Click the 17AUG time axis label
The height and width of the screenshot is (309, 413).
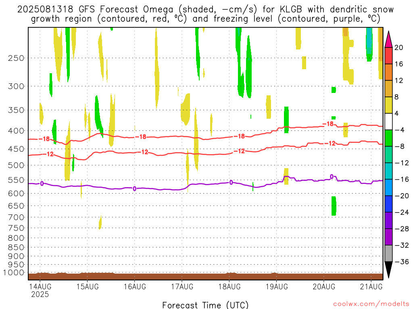tap(182, 286)
